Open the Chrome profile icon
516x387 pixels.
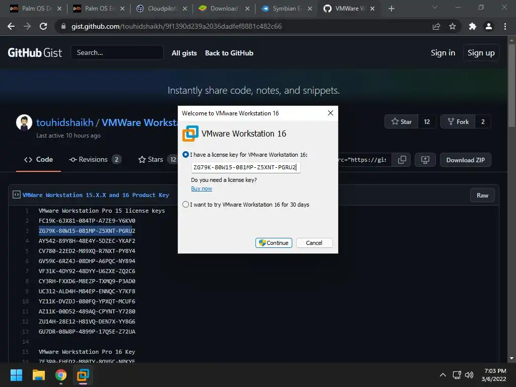pos(489,26)
